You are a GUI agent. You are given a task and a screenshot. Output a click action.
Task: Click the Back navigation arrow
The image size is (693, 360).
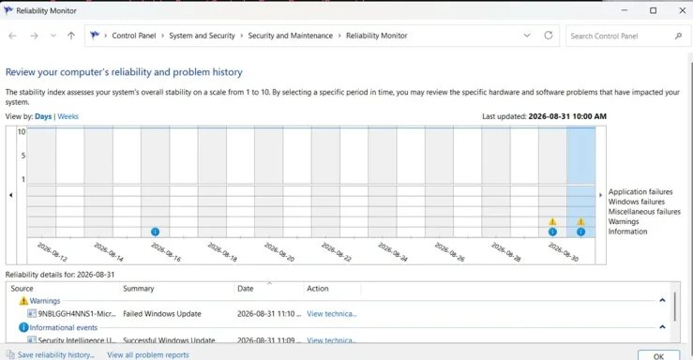(12, 36)
